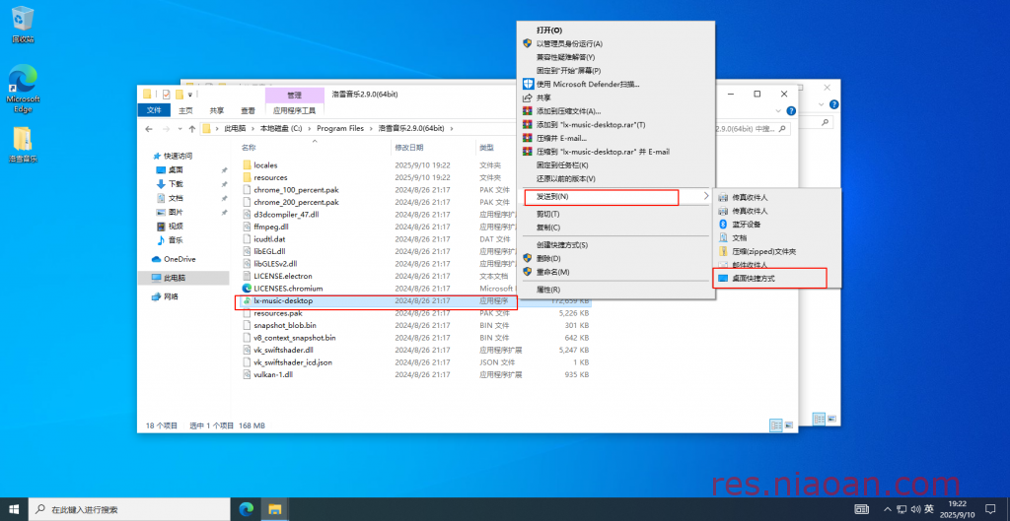Open the 文件 ribbon tab
This screenshot has height=521, width=1010.
[x=154, y=110]
